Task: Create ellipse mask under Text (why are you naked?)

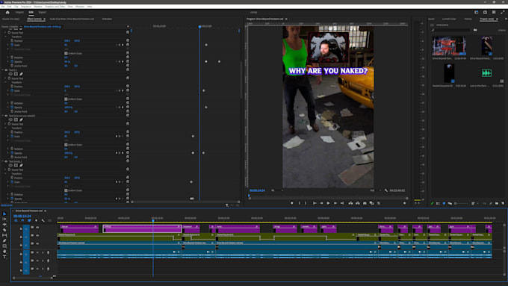Action: click(10, 119)
